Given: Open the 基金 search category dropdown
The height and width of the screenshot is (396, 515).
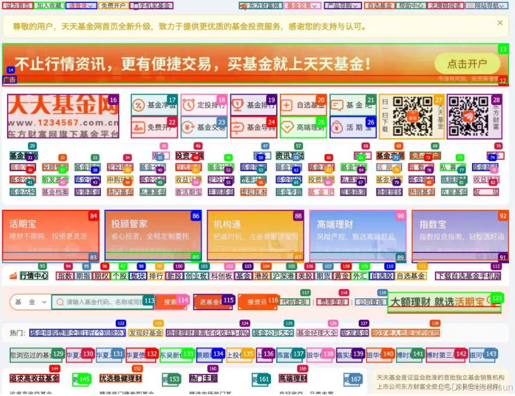Looking at the screenshot, I should [30, 302].
